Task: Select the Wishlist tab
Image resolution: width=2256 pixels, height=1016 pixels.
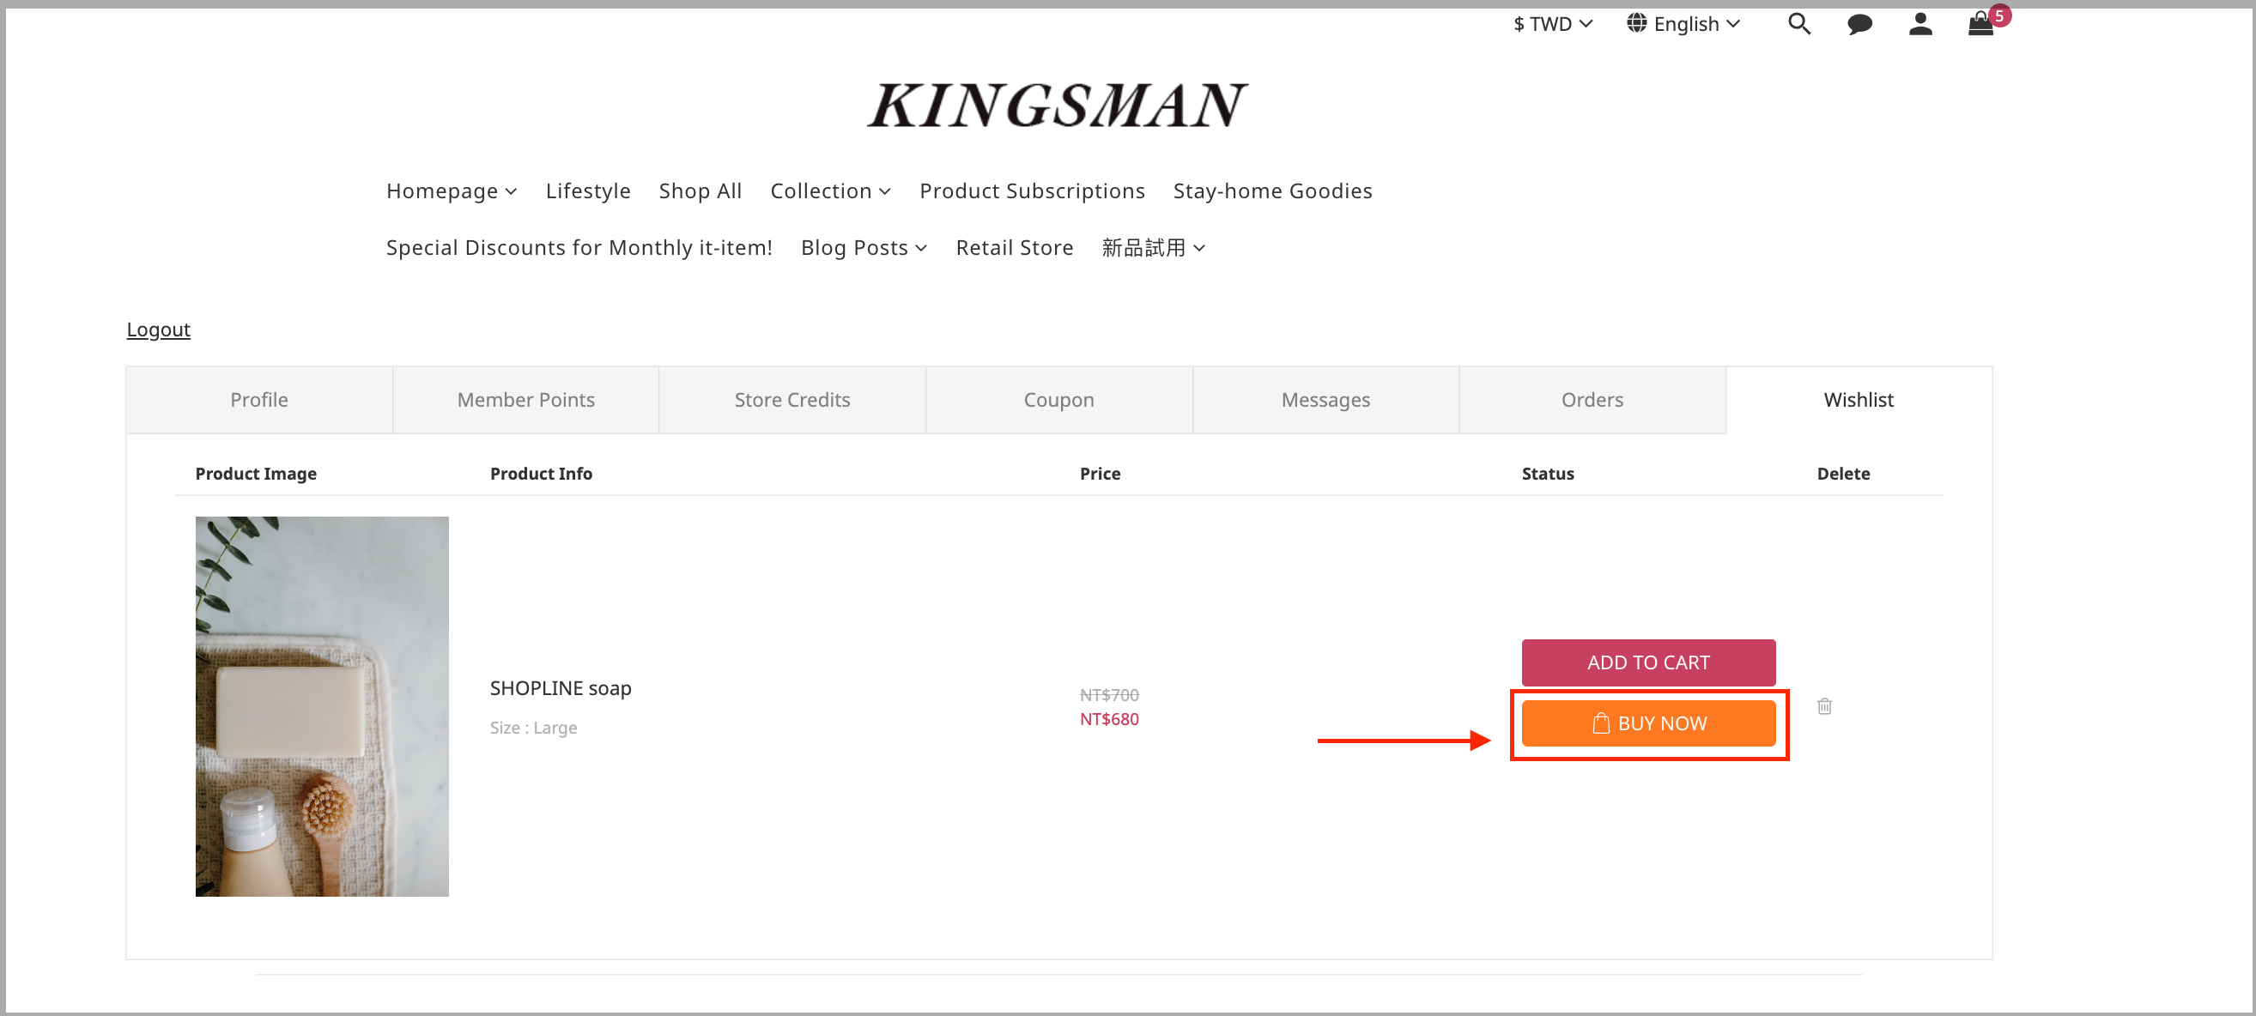Action: point(1859,400)
